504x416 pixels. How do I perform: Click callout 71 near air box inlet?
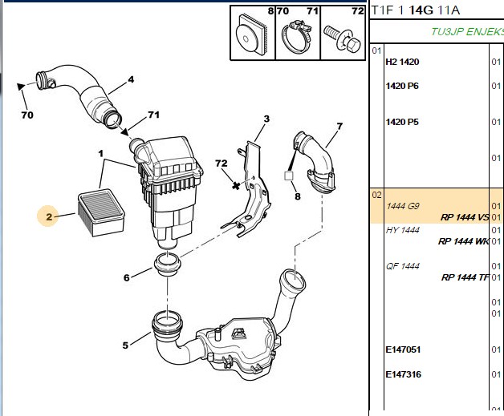point(153,115)
